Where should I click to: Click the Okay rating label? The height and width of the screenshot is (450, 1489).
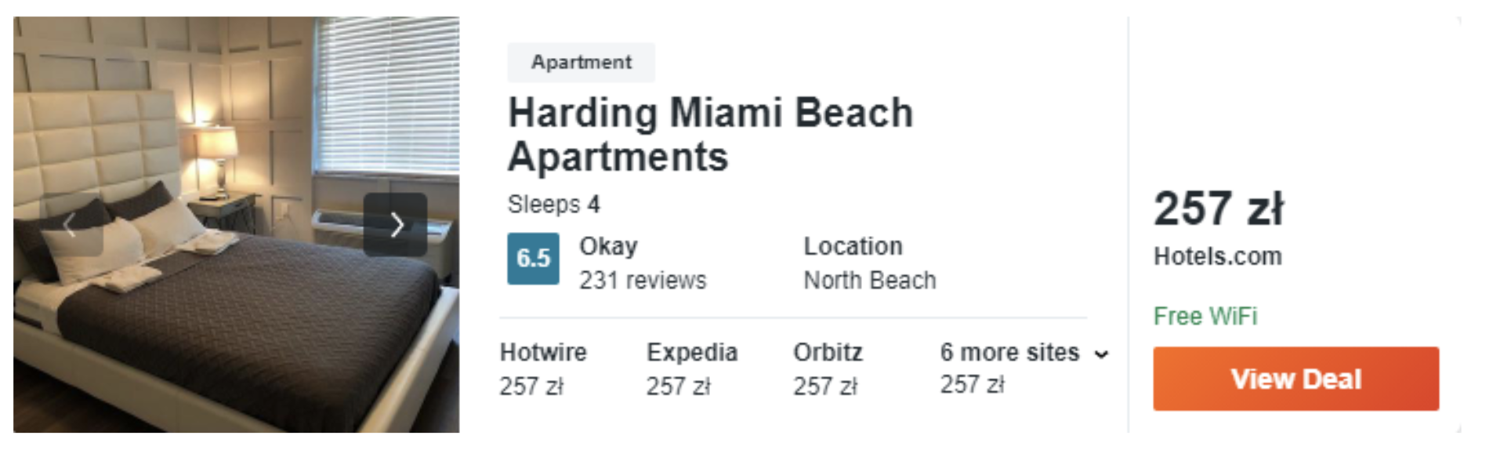coord(608,246)
